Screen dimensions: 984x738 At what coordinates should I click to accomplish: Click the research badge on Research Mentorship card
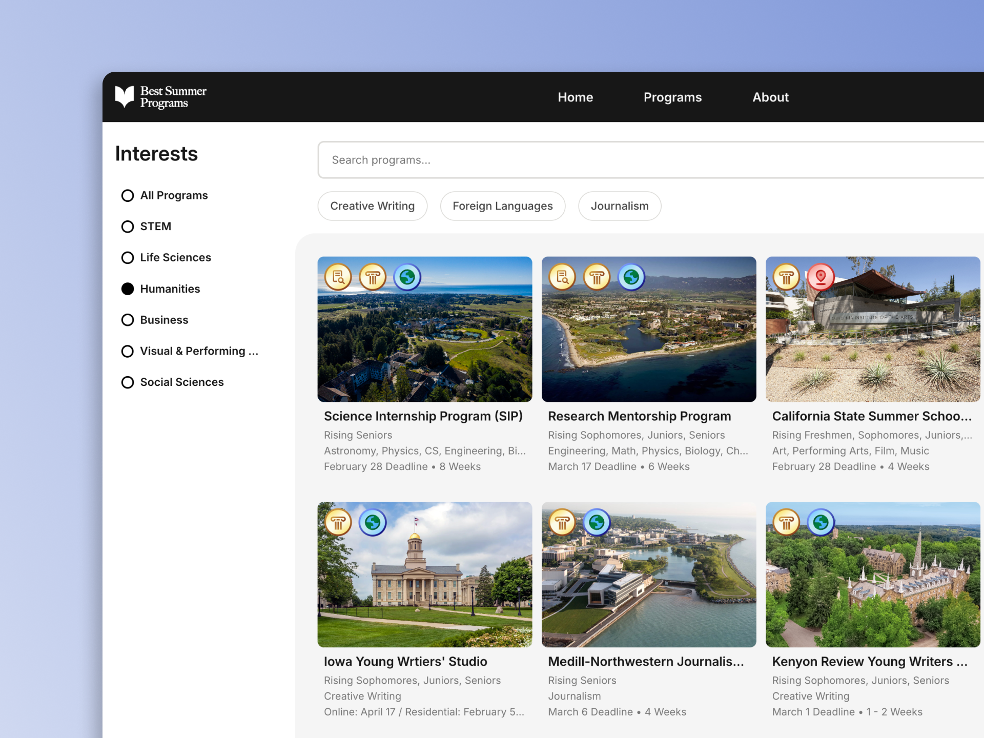[562, 277]
